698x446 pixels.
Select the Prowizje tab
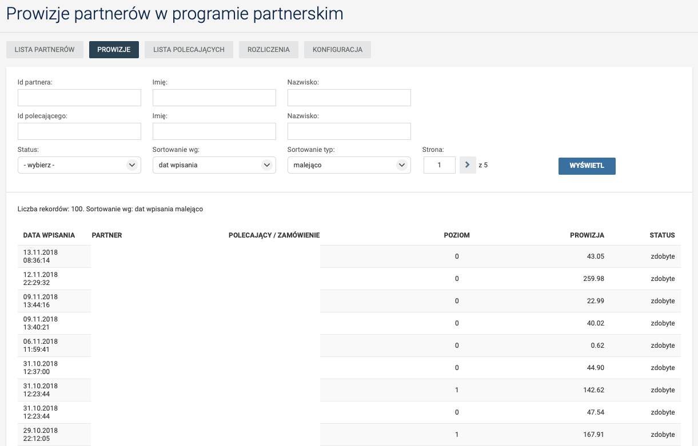pos(114,50)
